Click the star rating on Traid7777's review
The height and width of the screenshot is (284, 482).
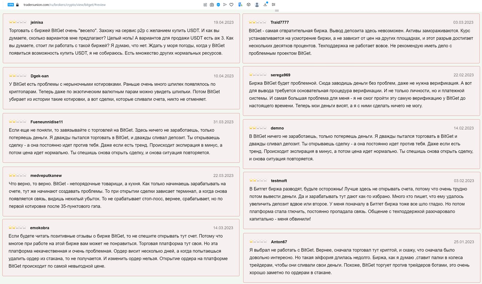coord(258,22)
